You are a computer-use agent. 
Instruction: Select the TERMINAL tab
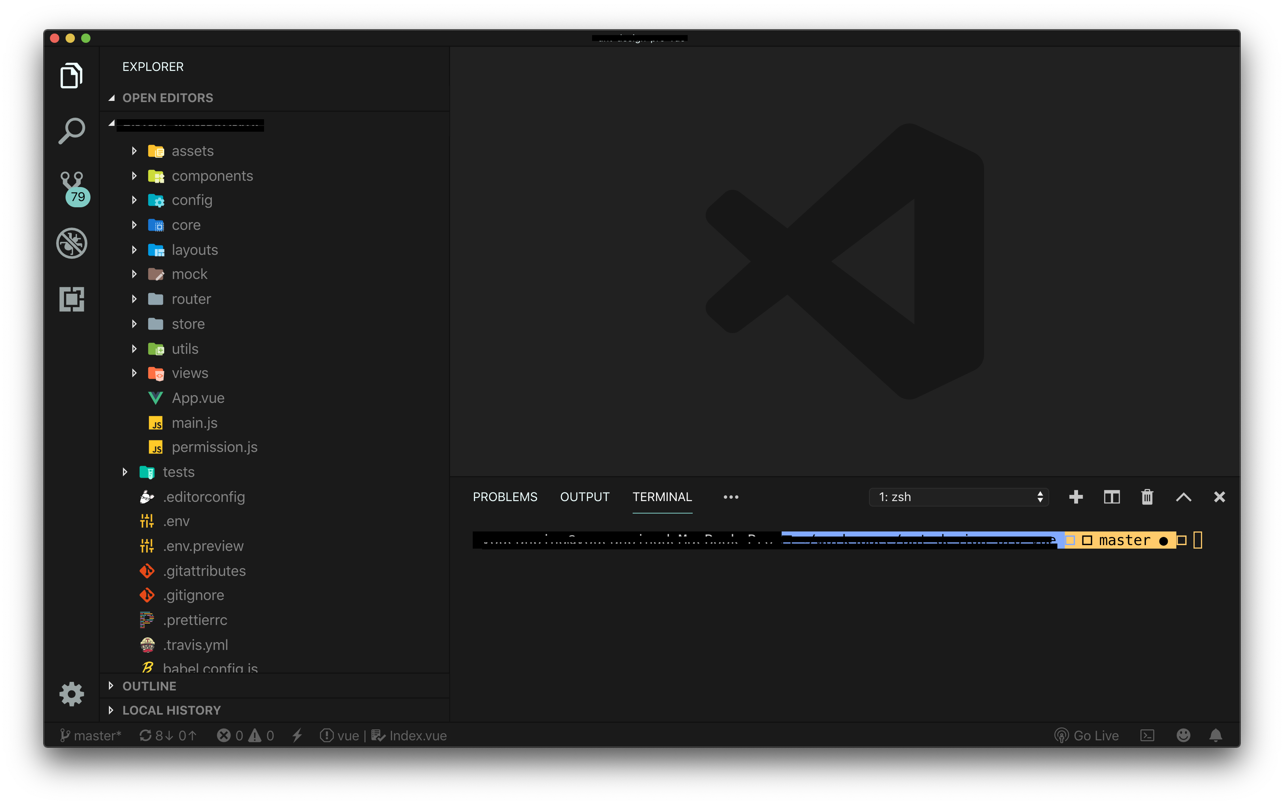point(662,497)
